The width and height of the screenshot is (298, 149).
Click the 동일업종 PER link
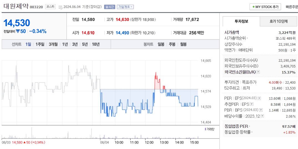[236, 126]
